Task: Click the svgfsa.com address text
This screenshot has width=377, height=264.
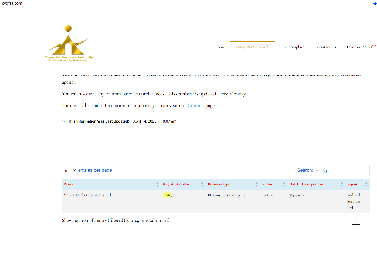Action: tap(12, 3)
